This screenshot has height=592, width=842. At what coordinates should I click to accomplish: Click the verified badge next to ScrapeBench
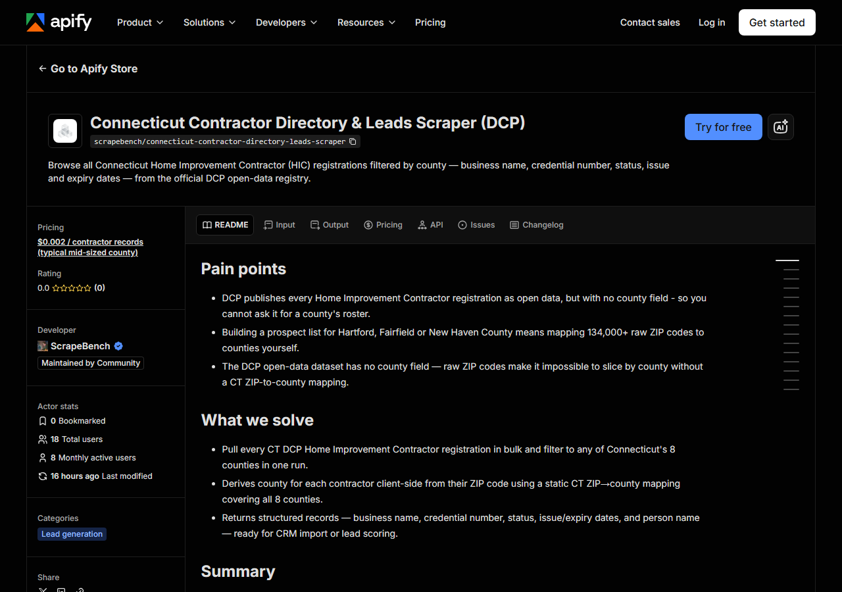click(x=118, y=346)
